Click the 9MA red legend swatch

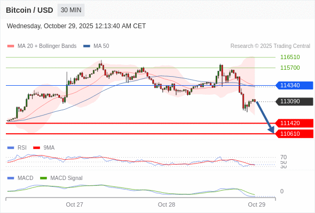coord(36,148)
